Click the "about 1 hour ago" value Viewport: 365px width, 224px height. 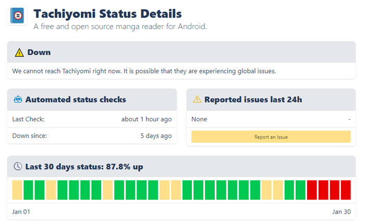[x=146, y=119]
